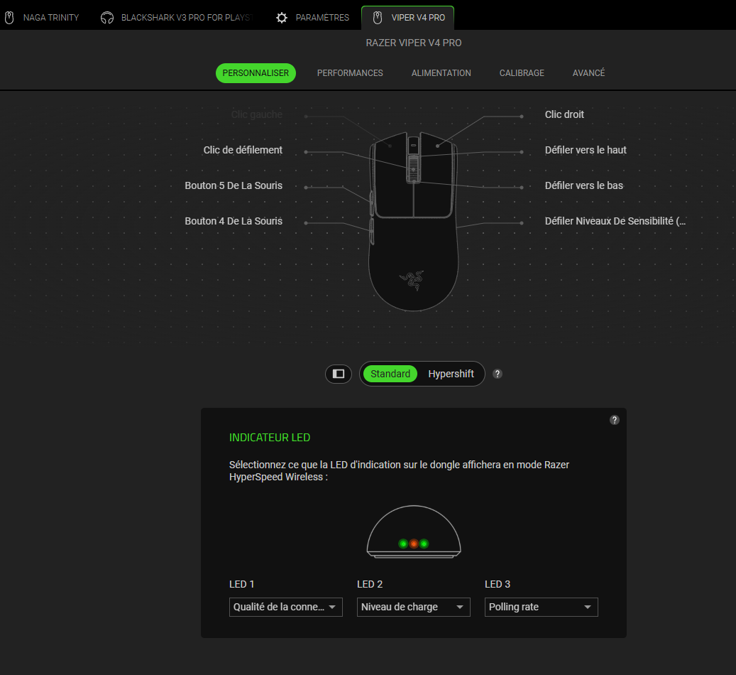Select Défiler Niveaux De Sensibilité assignment
The height and width of the screenshot is (675, 736).
click(x=615, y=221)
